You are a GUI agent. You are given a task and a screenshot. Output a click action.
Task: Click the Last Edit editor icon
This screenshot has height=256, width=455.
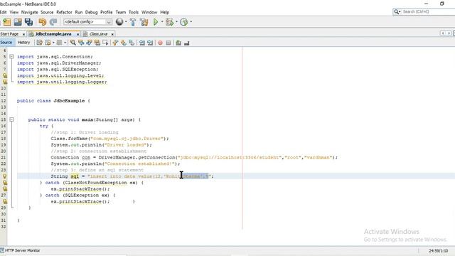(40, 43)
